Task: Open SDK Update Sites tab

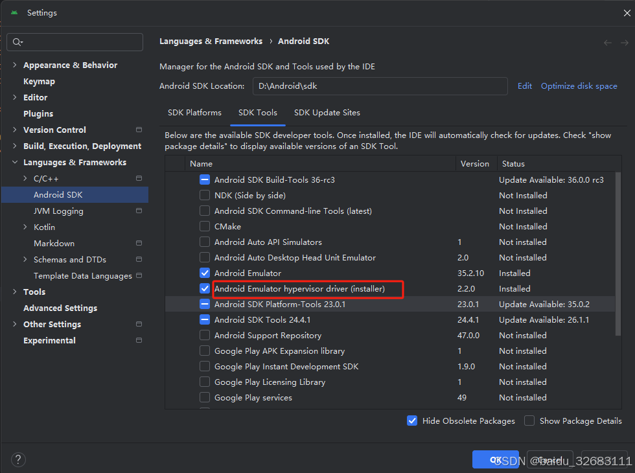Action: 327,113
